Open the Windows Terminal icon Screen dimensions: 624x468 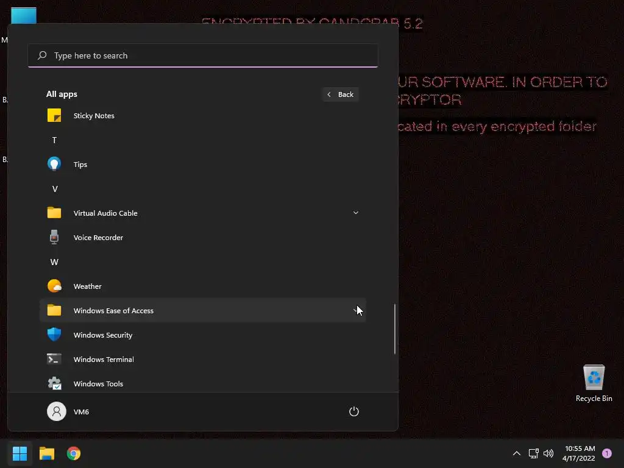point(54,359)
